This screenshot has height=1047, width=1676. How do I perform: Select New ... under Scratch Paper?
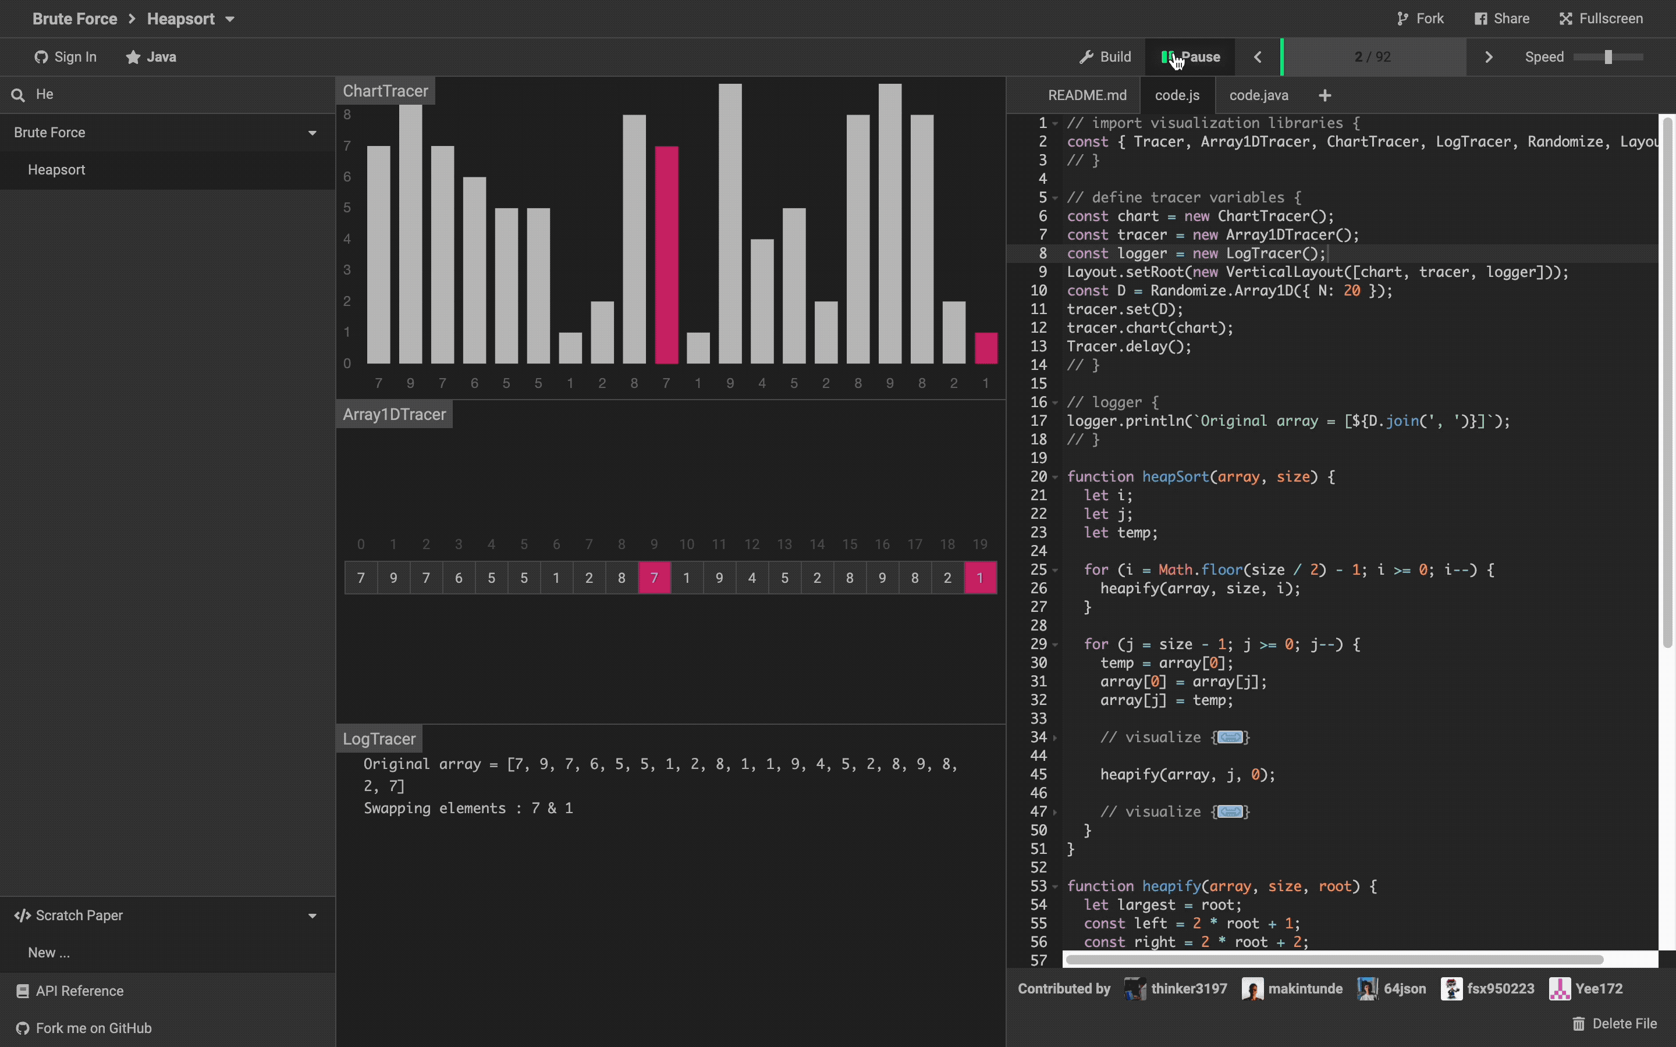168,953
